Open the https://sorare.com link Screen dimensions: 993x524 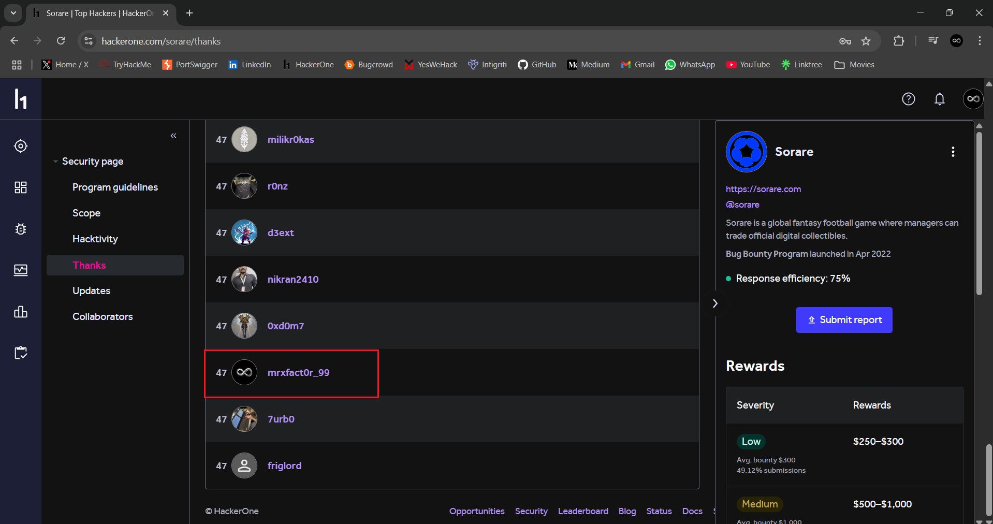pyautogui.click(x=763, y=189)
